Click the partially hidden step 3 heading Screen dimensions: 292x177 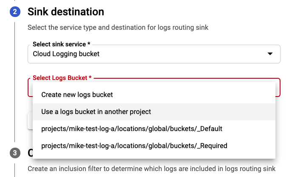[30, 153]
